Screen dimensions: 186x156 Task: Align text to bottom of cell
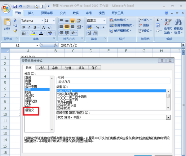coord(73,21)
